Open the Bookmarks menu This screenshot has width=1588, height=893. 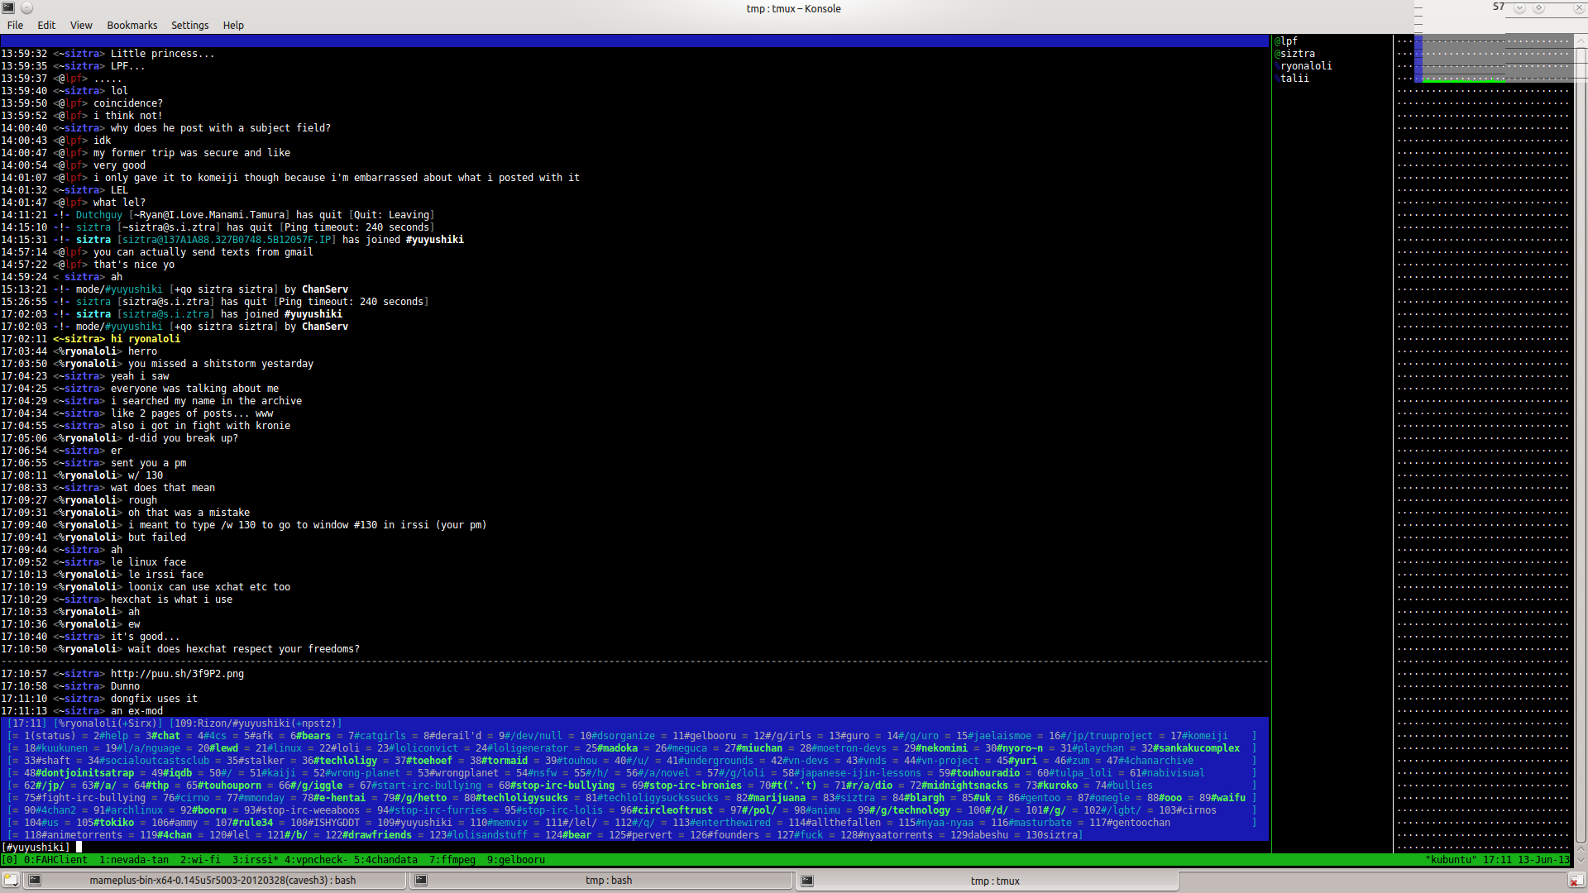click(132, 25)
